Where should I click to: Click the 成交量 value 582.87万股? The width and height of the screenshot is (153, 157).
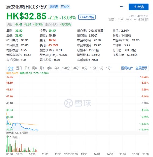(x=96, y=30)
